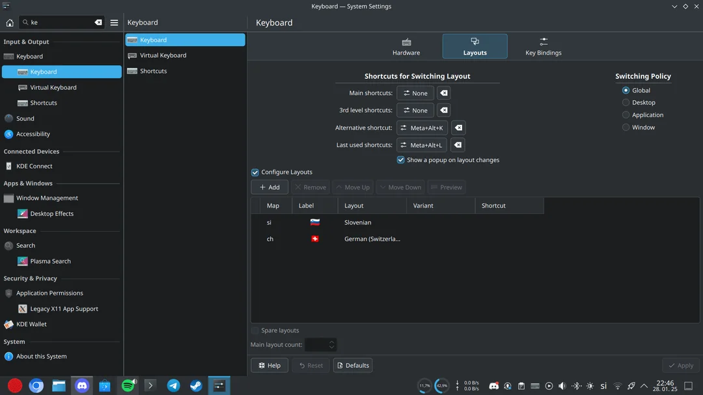Uncheck Show a popup on layout changes
This screenshot has width=703, height=395.
coord(401,160)
